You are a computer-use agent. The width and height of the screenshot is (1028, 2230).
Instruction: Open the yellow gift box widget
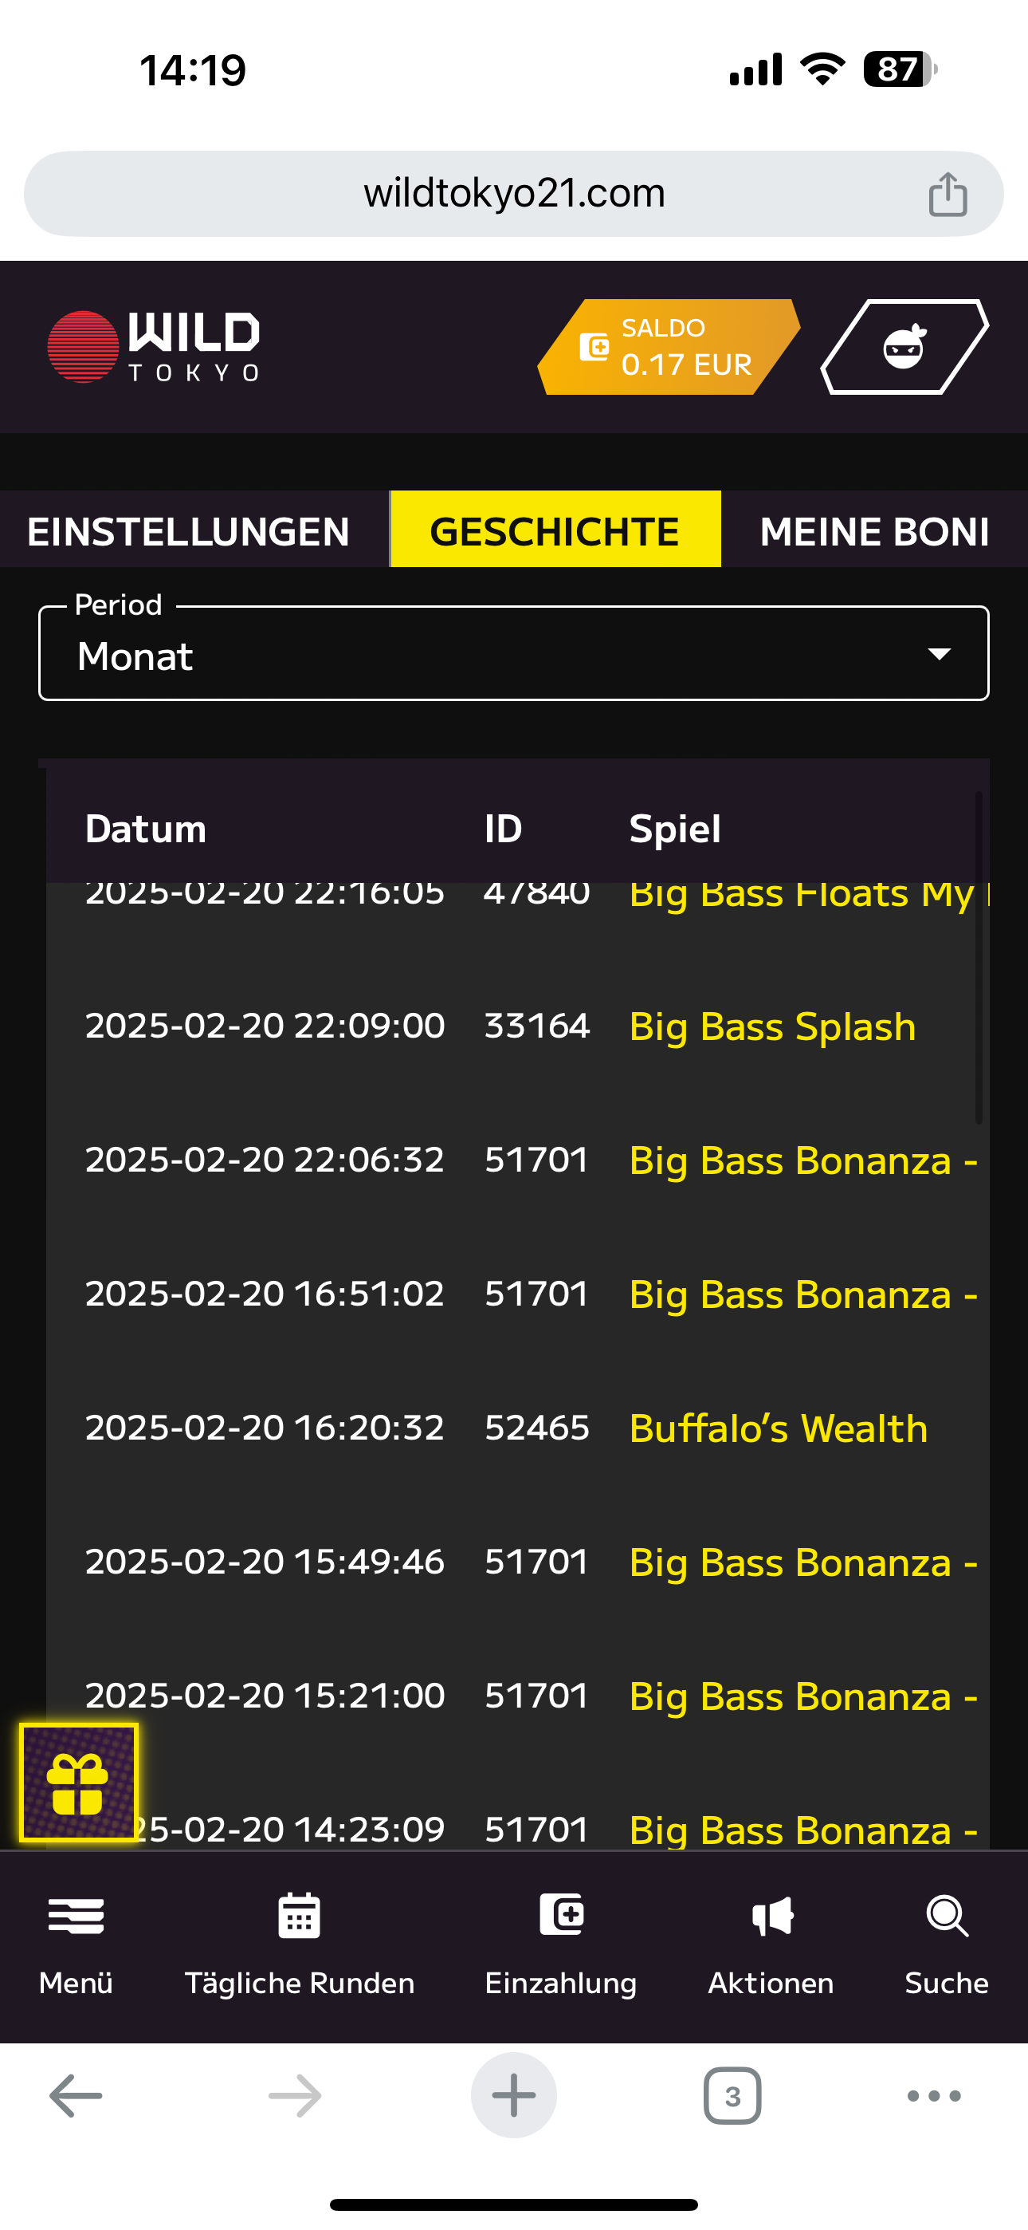[x=78, y=1783]
